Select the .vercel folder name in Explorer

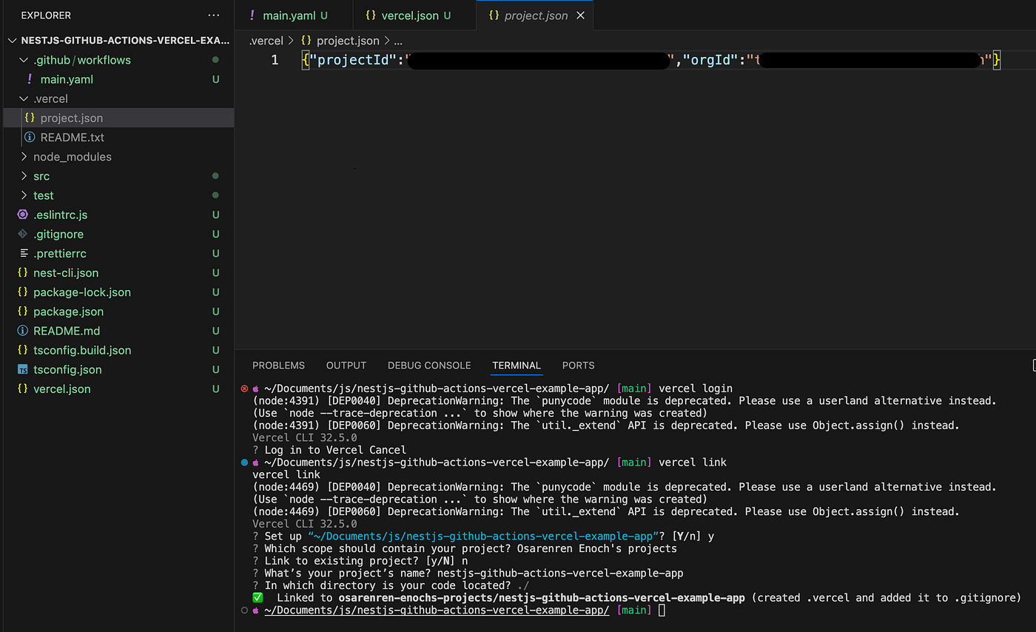(50, 98)
